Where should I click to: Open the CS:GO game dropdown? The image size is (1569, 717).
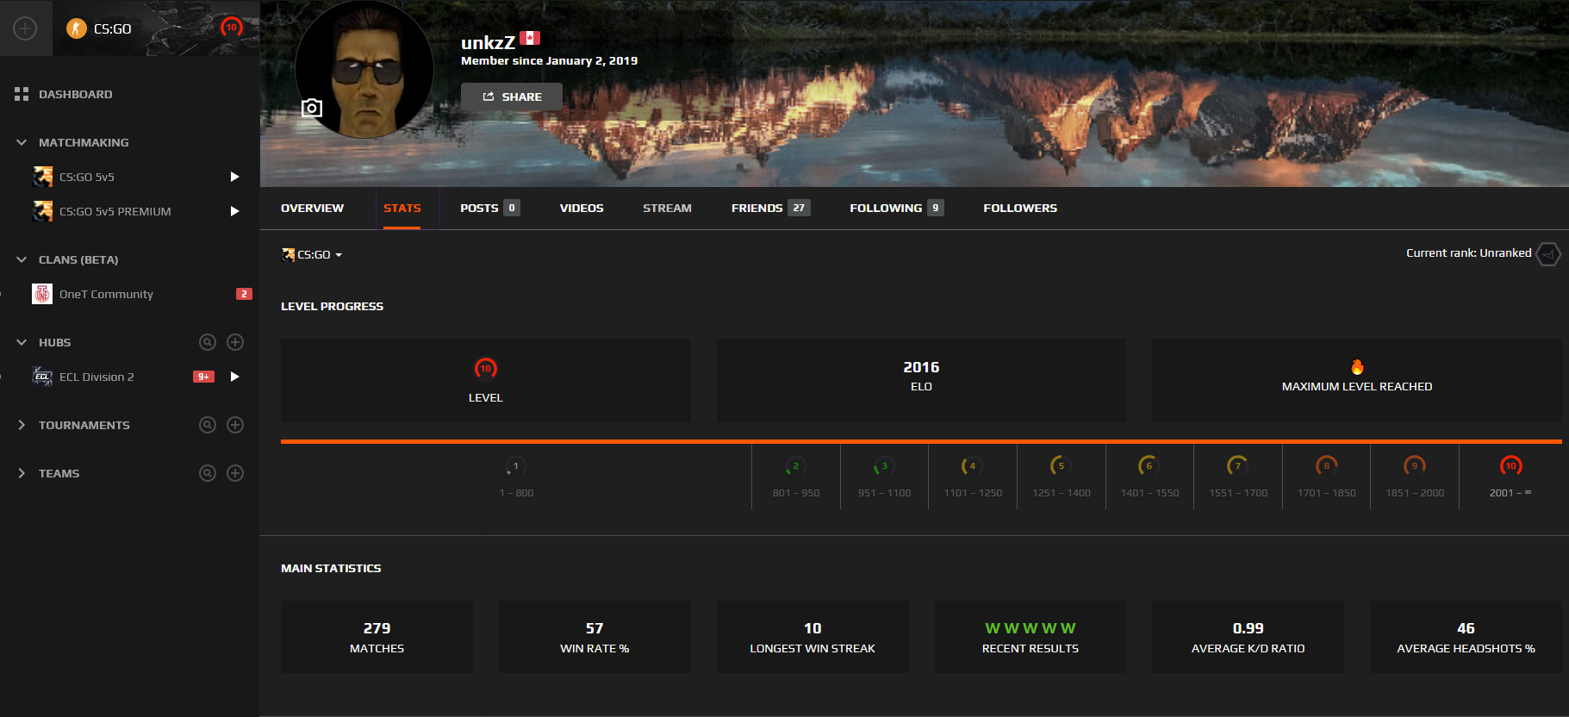click(312, 254)
